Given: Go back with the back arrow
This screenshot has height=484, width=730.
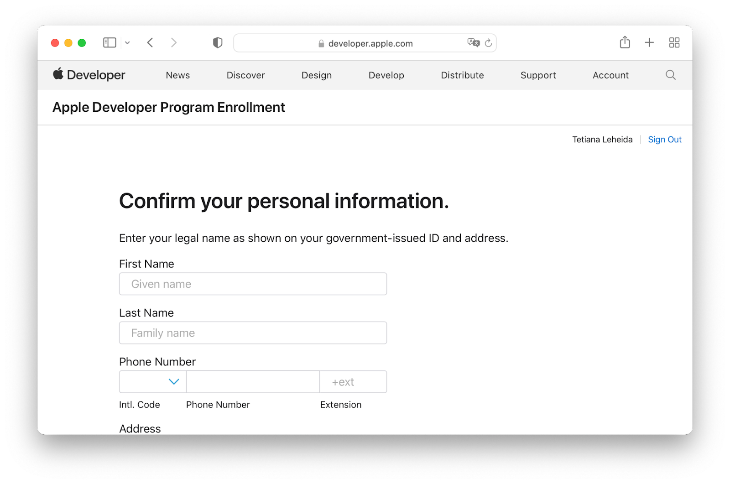Looking at the screenshot, I should tap(150, 43).
